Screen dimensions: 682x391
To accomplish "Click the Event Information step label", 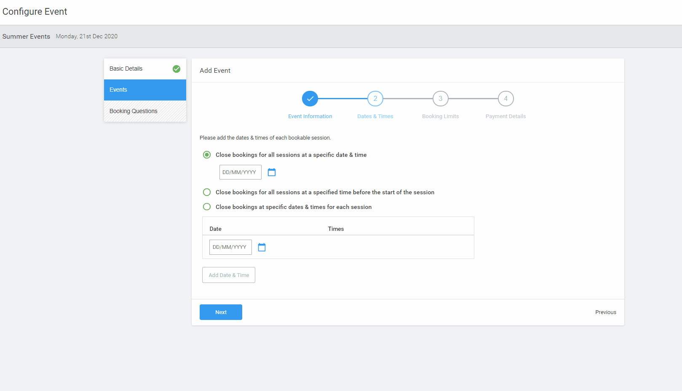I will tap(310, 116).
